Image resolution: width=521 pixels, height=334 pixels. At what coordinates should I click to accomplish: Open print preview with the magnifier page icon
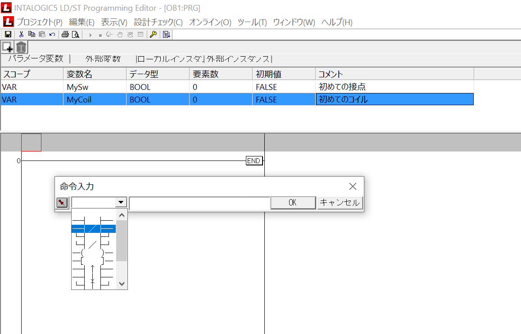[x=75, y=34]
